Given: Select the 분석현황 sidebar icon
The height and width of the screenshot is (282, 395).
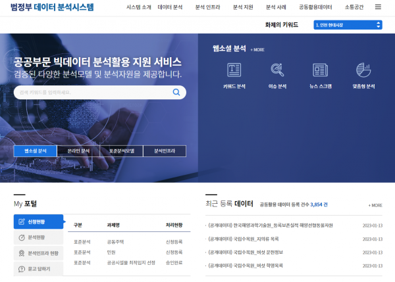Looking at the screenshot, I should (x=22, y=237).
